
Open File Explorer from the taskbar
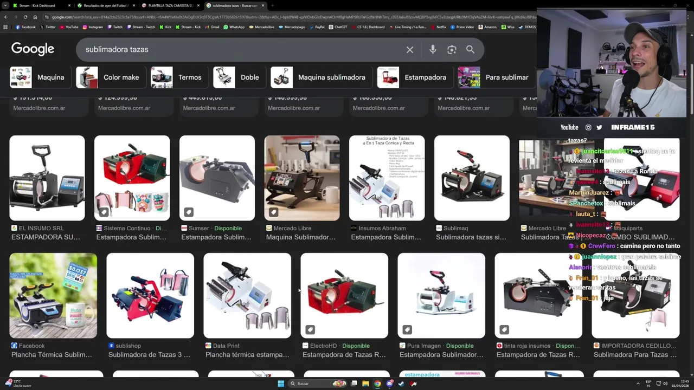pyautogui.click(x=365, y=383)
